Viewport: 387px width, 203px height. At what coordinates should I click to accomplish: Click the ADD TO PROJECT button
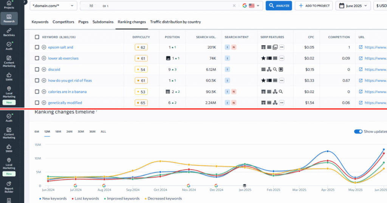click(x=314, y=6)
